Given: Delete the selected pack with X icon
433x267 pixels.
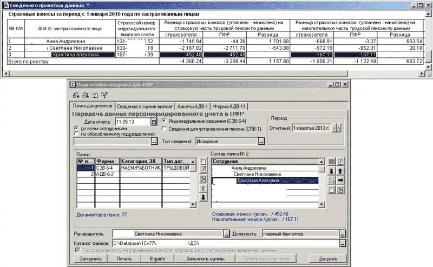Looking at the screenshot, I should click(x=204, y=179).
